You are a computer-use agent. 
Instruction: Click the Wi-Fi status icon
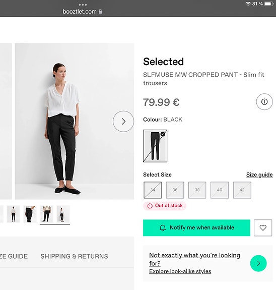coord(248,4)
